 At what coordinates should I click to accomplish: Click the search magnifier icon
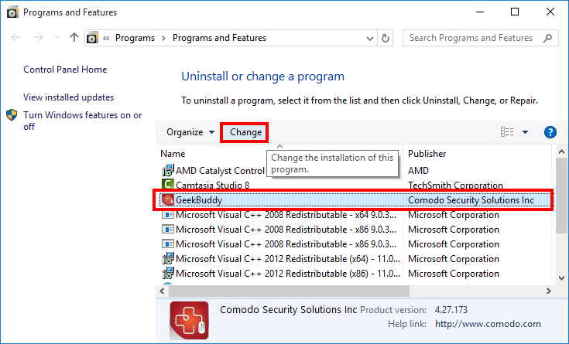[x=547, y=38]
